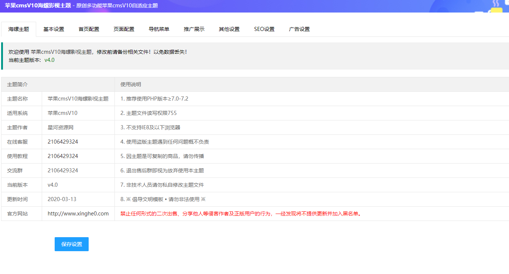Click the 在线客服 number 2106429324
The image size is (509, 274).
pos(63,142)
